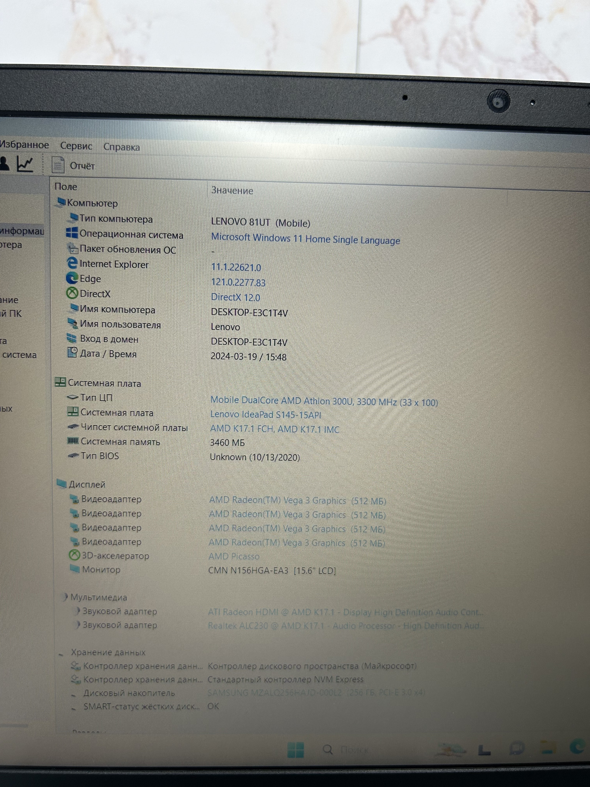Select Контроллер дискового пространства (Майкрософт) value
The height and width of the screenshot is (787, 590).
click(x=312, y=666)
